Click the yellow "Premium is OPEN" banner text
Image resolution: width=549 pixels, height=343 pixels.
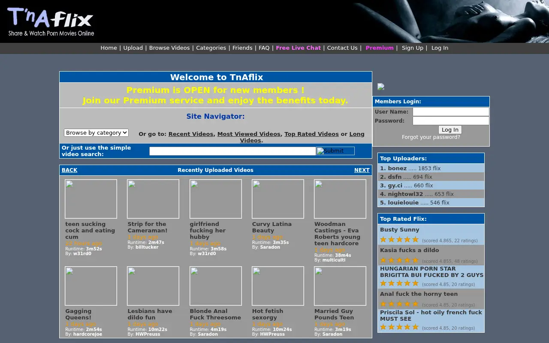pos(215,95)
